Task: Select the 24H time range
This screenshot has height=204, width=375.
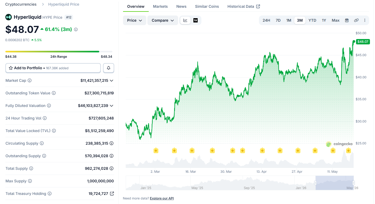Action: 266,20
